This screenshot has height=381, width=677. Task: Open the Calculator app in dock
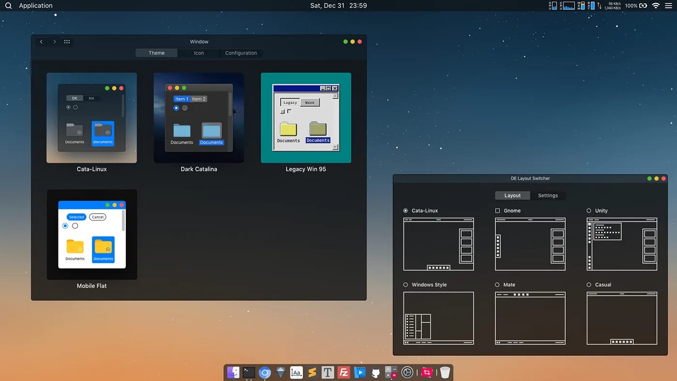click(391, 372)
